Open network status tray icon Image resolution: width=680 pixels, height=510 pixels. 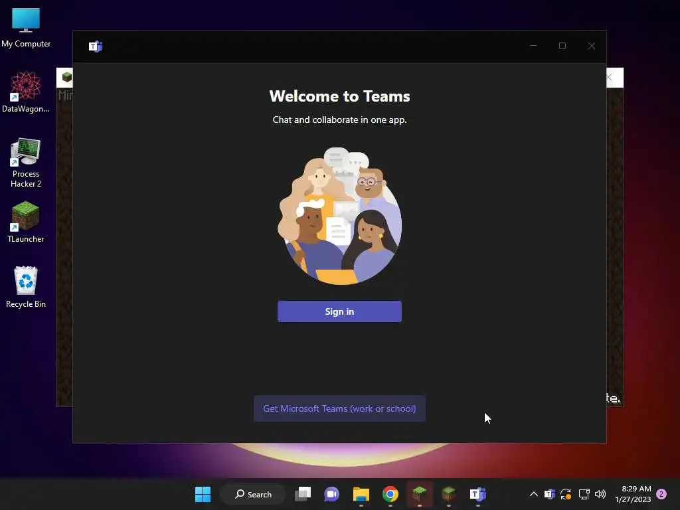pyautogui.click(x=584, y=494)
